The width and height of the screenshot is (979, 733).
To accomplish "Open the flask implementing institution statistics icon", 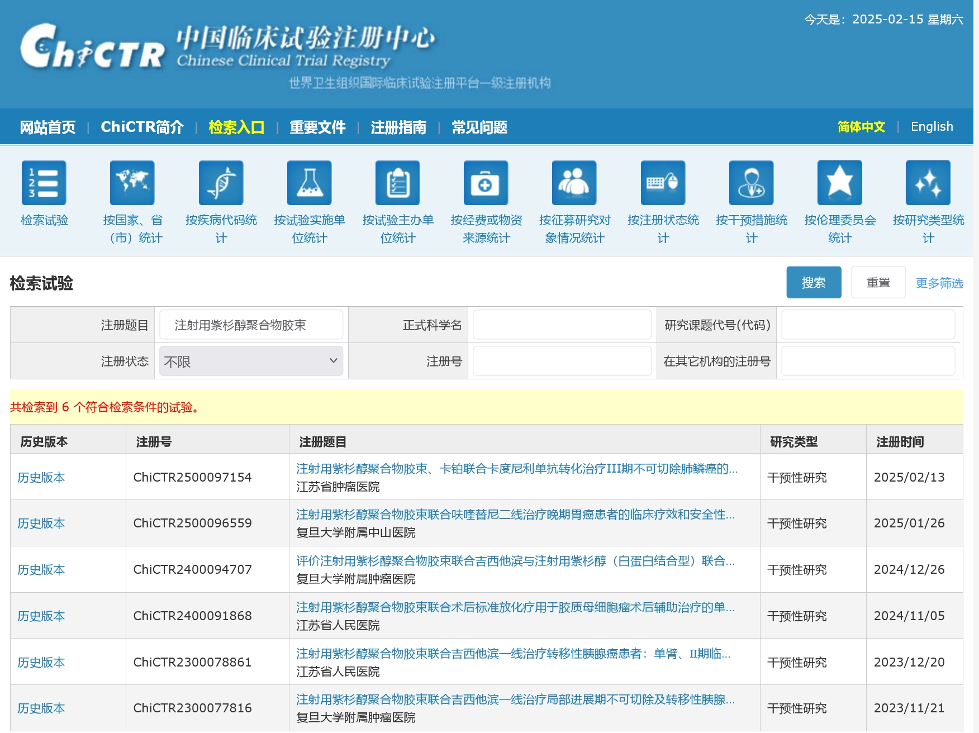I will pos(309,183).
